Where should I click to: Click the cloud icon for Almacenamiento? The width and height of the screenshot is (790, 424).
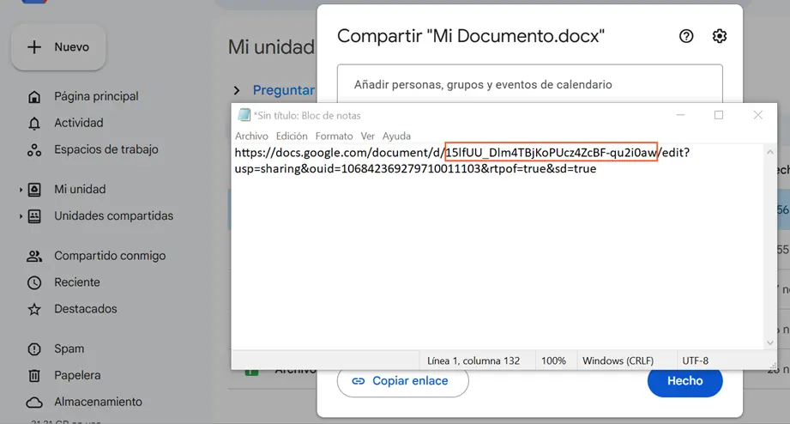click(x=34, y=403)
